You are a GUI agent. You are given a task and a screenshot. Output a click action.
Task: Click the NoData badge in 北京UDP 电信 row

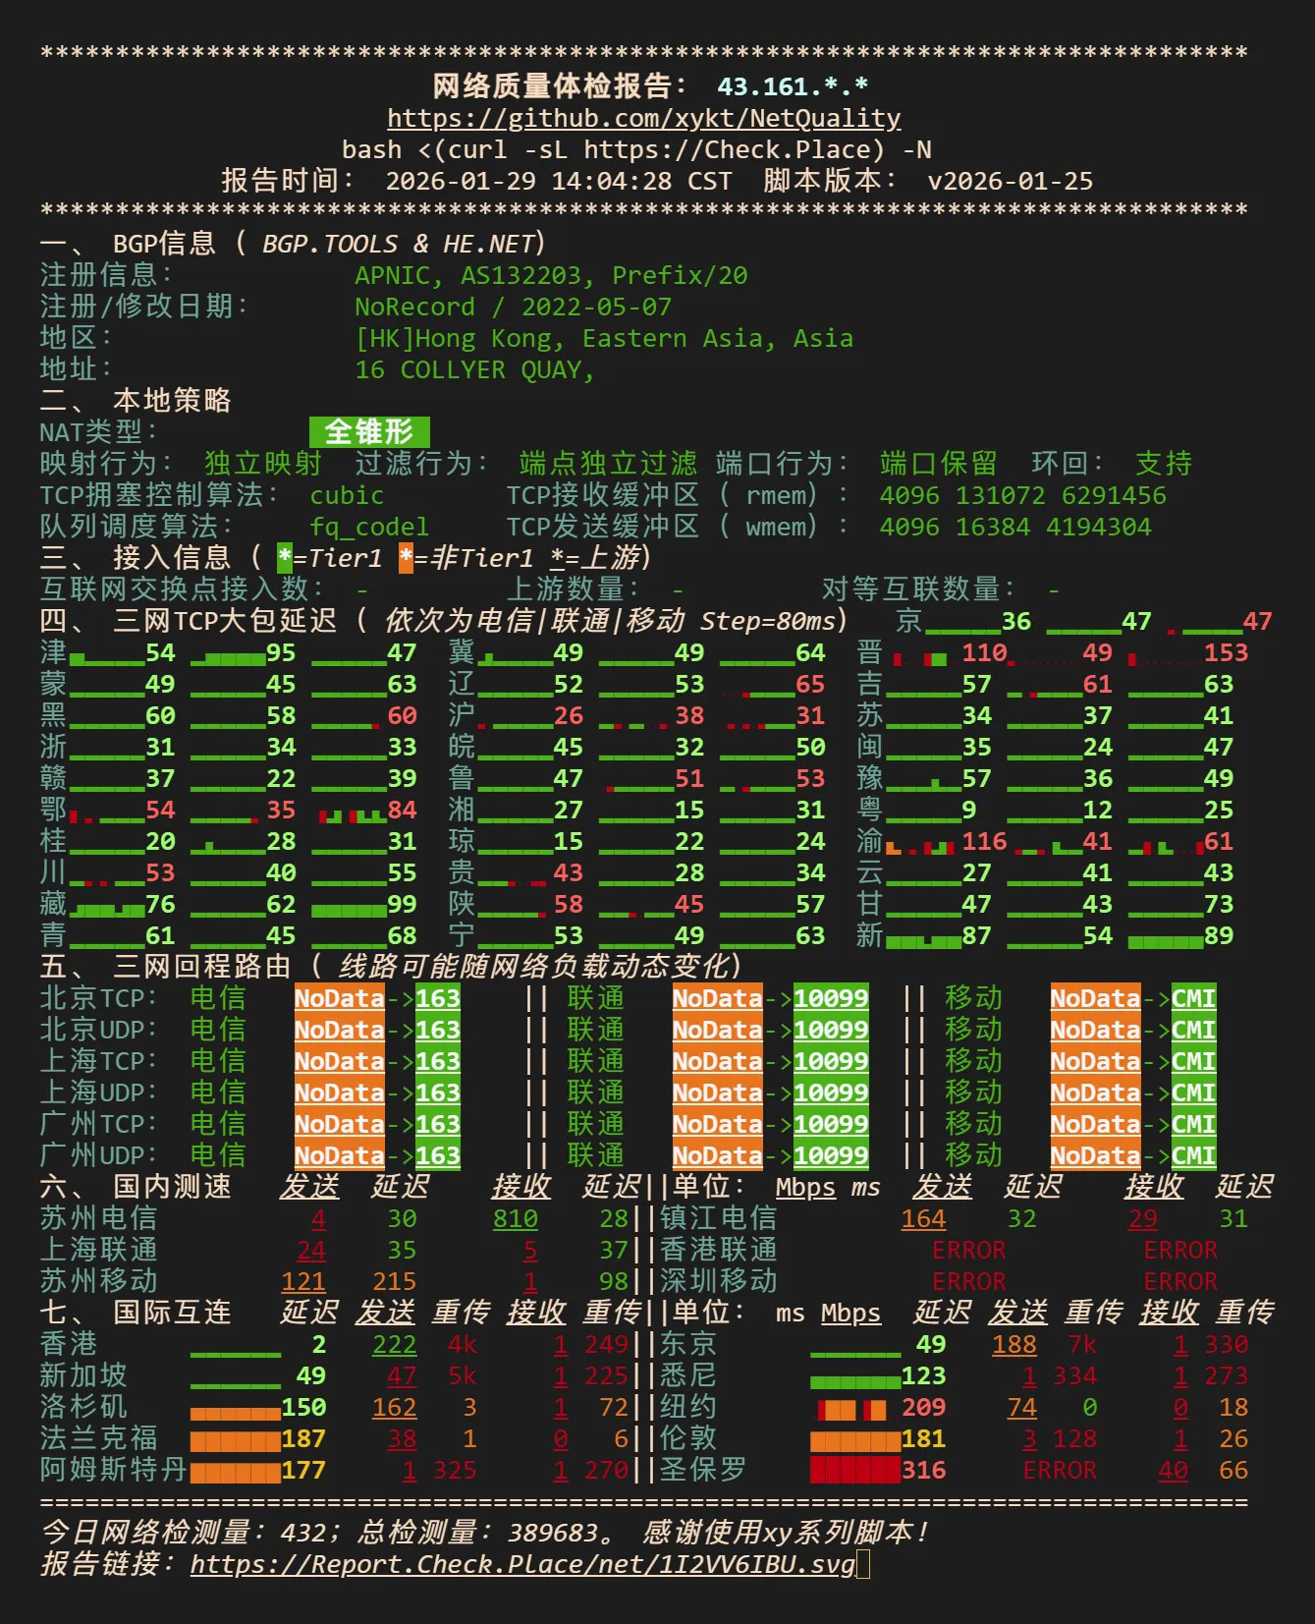click(x=340, y=1030)
